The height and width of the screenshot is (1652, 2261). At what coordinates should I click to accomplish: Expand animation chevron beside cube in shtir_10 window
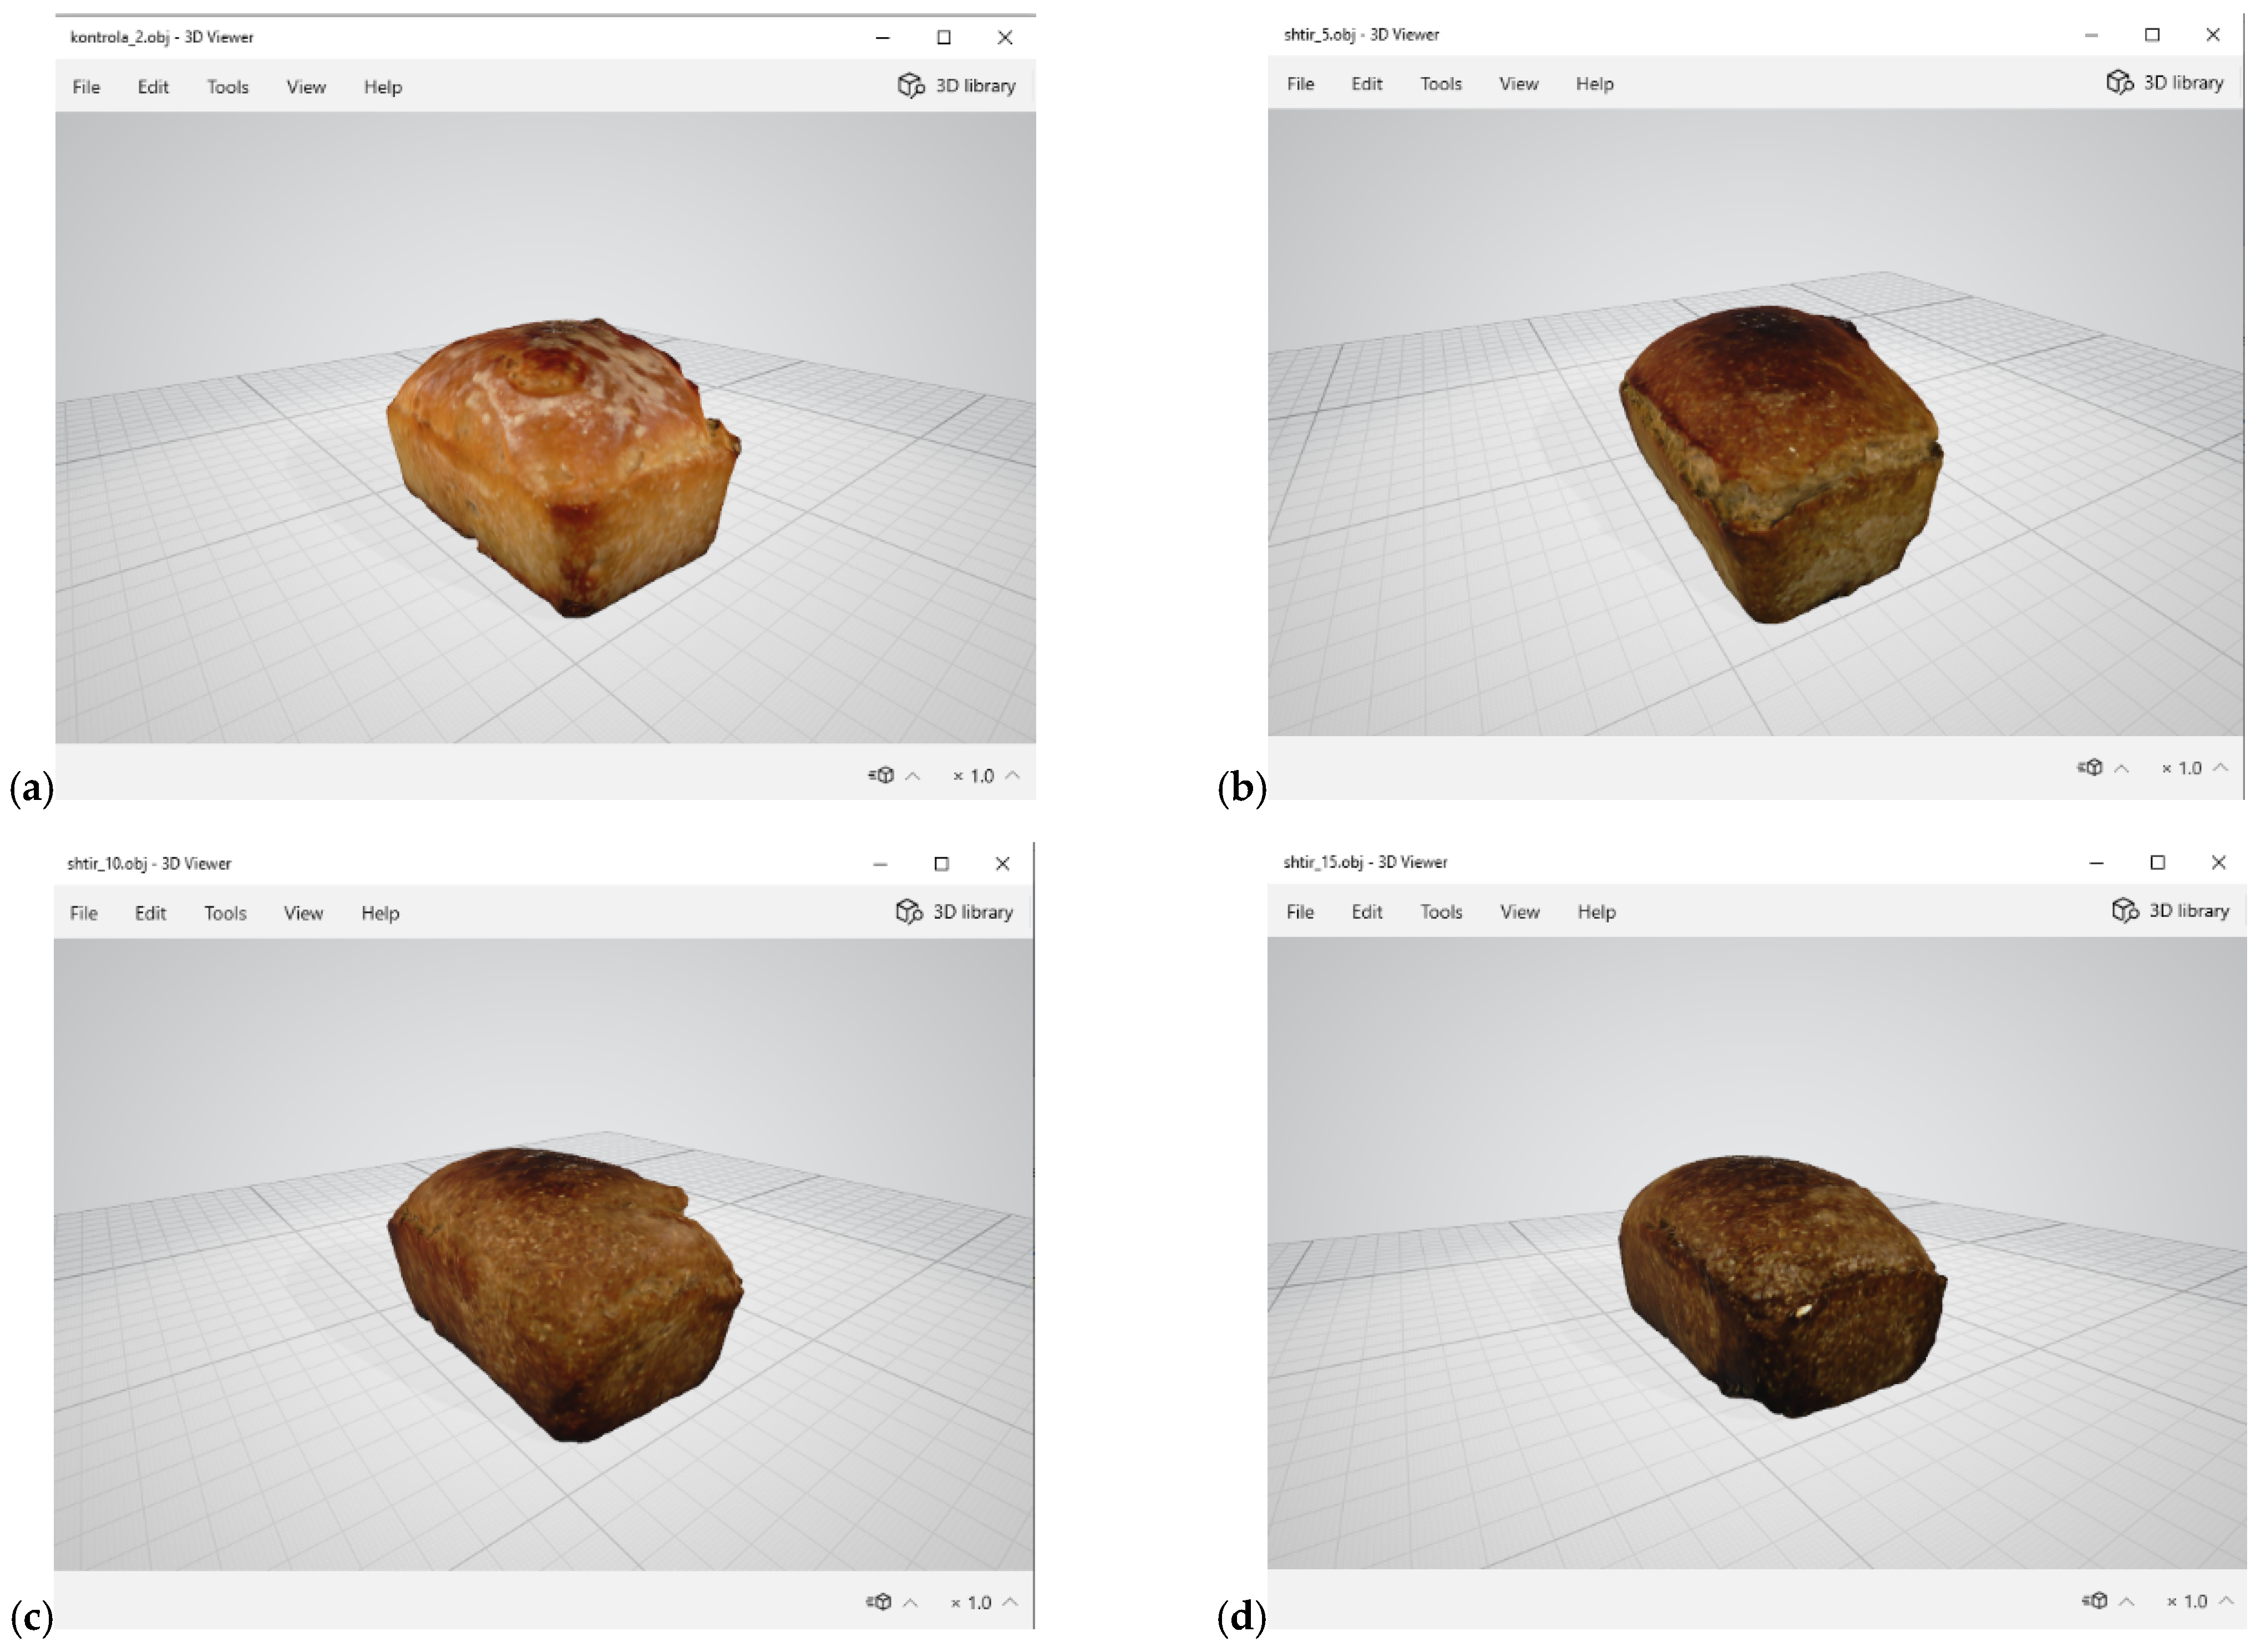(x=910, y=1602)
